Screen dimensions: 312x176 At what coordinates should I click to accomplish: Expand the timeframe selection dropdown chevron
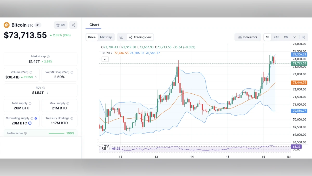(x=294, y=37)
